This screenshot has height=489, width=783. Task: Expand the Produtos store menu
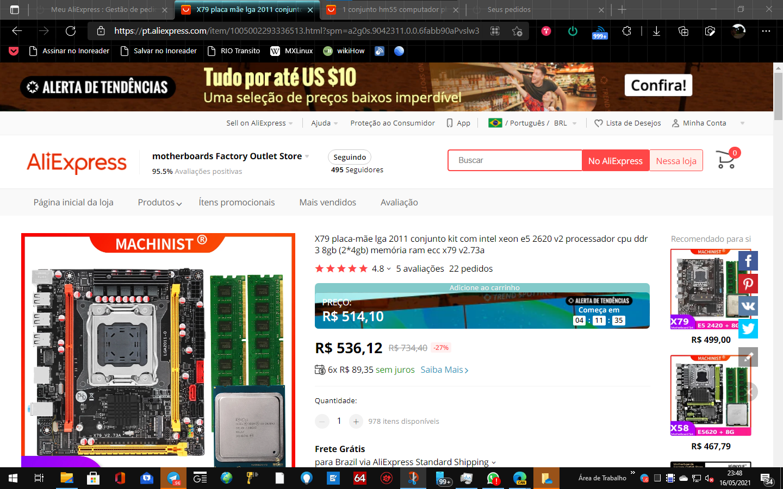coord(160,203)
